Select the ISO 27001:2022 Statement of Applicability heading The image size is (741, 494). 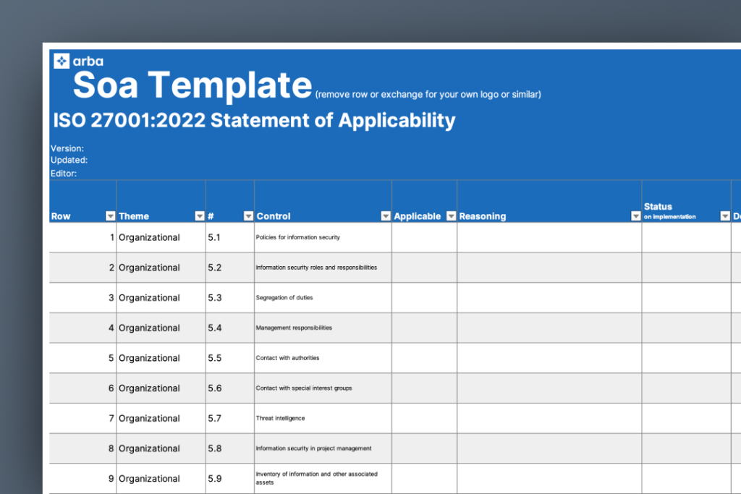(254, 121)
